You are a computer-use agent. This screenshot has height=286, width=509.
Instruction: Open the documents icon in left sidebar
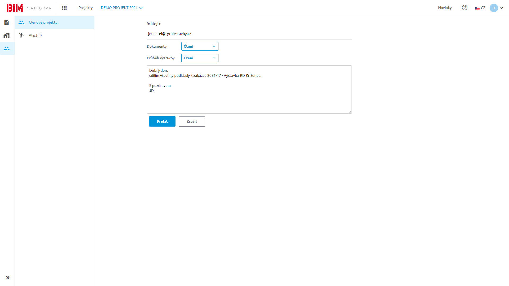7,23
